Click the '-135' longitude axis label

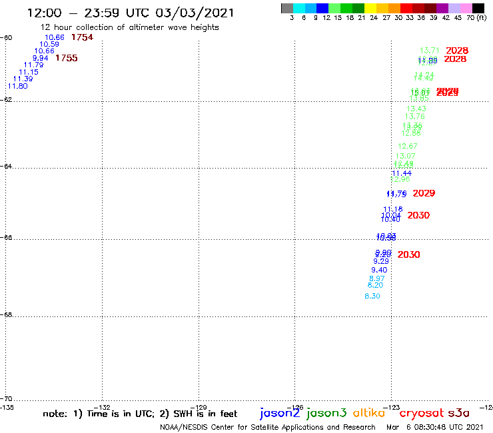click(7, 408)
